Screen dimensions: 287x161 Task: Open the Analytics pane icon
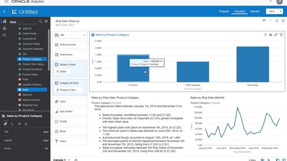(4, 35)
